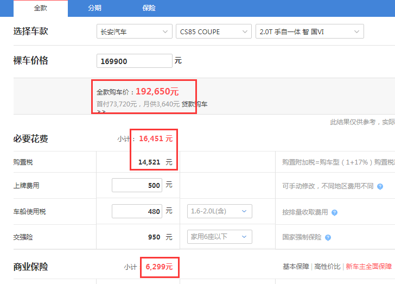Click the 商业保险 subtotal 6,299元
The height and width of the screenshot is (284, 395).
pos(159,267)
